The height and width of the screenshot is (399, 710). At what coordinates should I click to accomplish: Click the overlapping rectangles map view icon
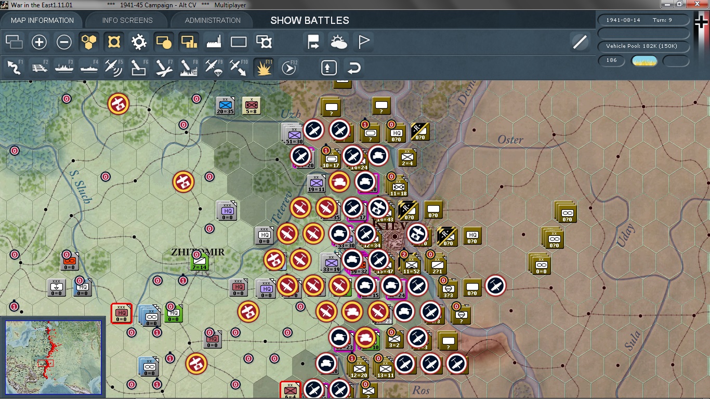click(15, 42)
